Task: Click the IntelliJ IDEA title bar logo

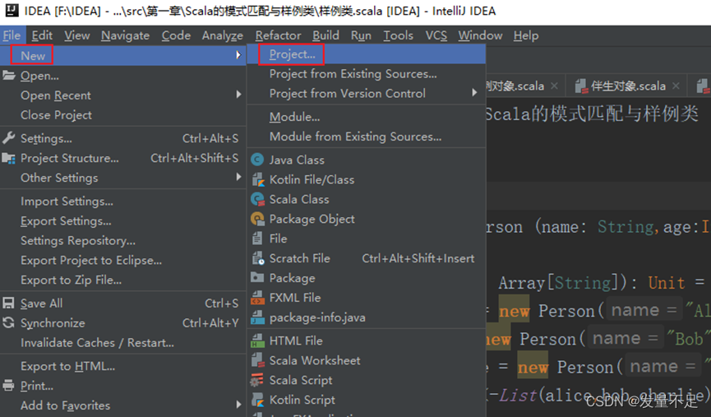Action: click(12, 10)
